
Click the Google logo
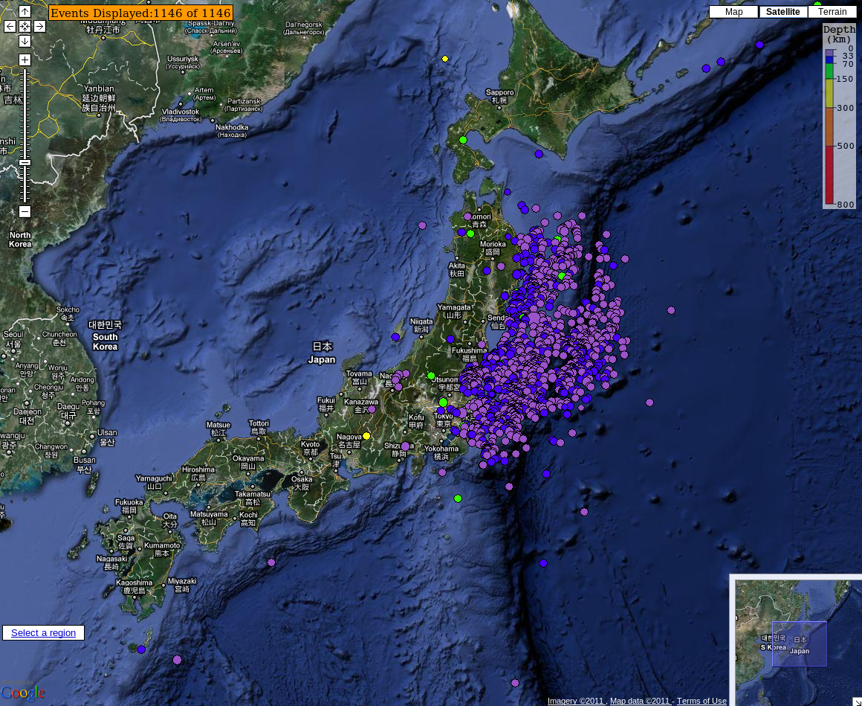[22, 693]
